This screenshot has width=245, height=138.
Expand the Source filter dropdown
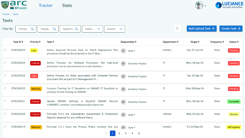point(114,29)
